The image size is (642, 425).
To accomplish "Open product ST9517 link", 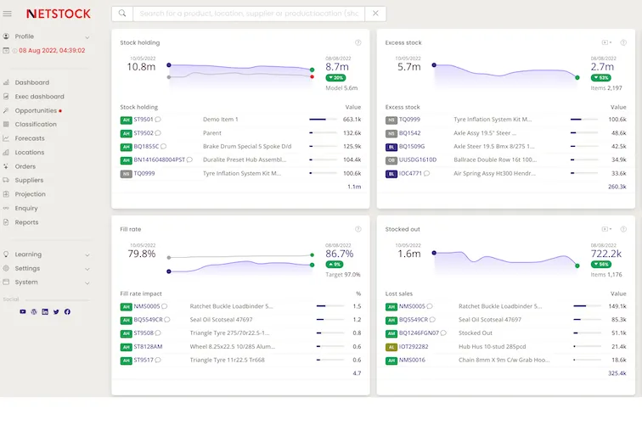I will click(144, 361).
